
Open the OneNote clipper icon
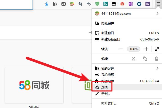coord(131,4)
